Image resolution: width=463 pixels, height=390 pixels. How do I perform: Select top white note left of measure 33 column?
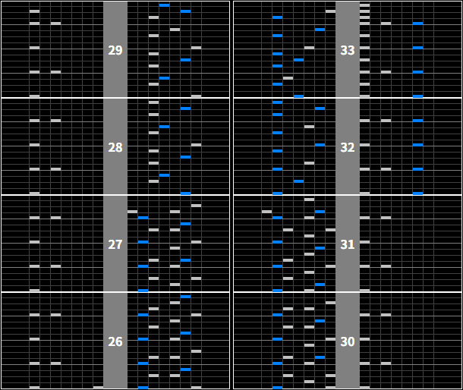click(330, 11)
